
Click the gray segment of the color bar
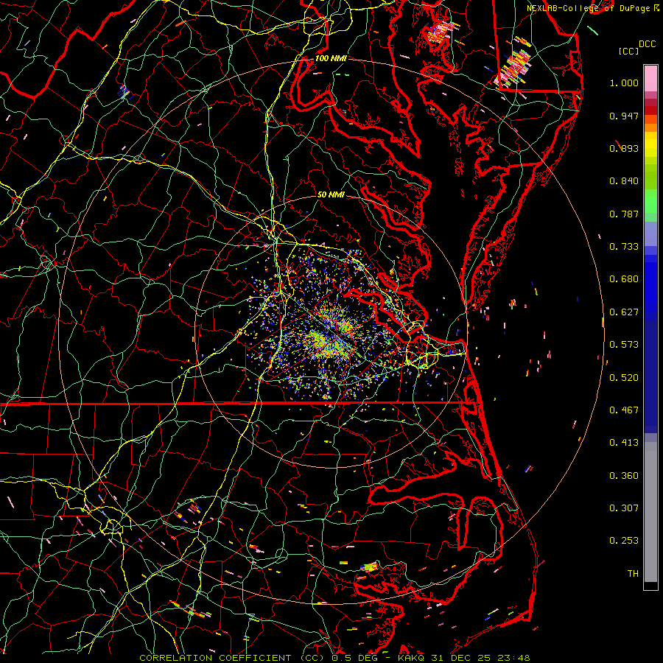coord(650,512)
